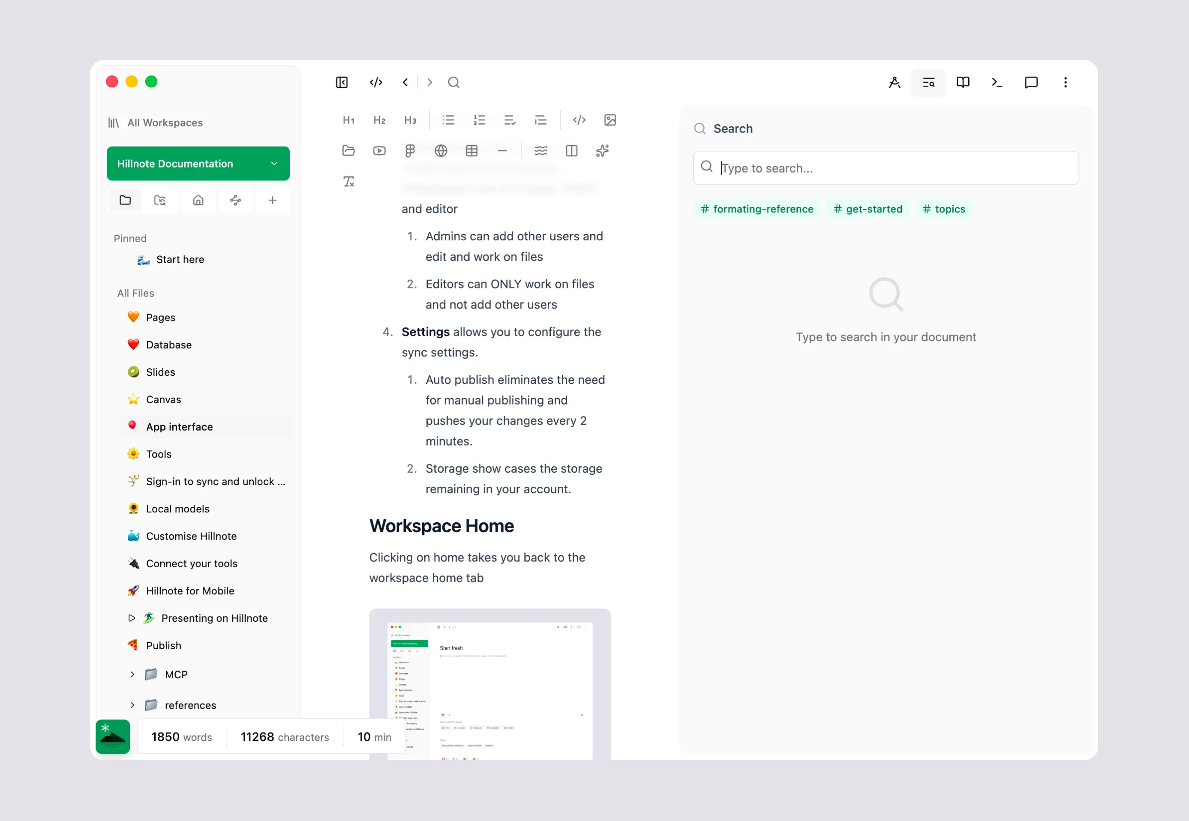Viewport: 1189px width, 821px height.
Task: Apply Heading 3 formatting
Action: [410, 120]
